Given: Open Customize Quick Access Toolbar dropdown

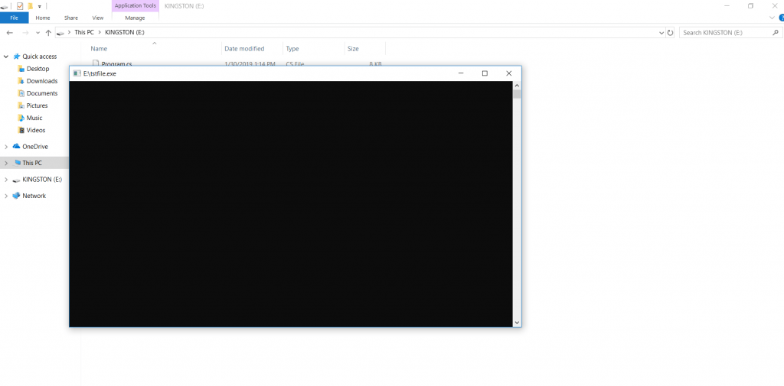Looking at the screenshot, I should [40, 6].
